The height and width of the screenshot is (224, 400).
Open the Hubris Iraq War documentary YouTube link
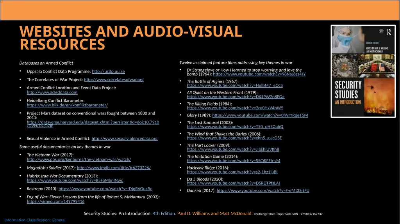(x=75, y=180)
